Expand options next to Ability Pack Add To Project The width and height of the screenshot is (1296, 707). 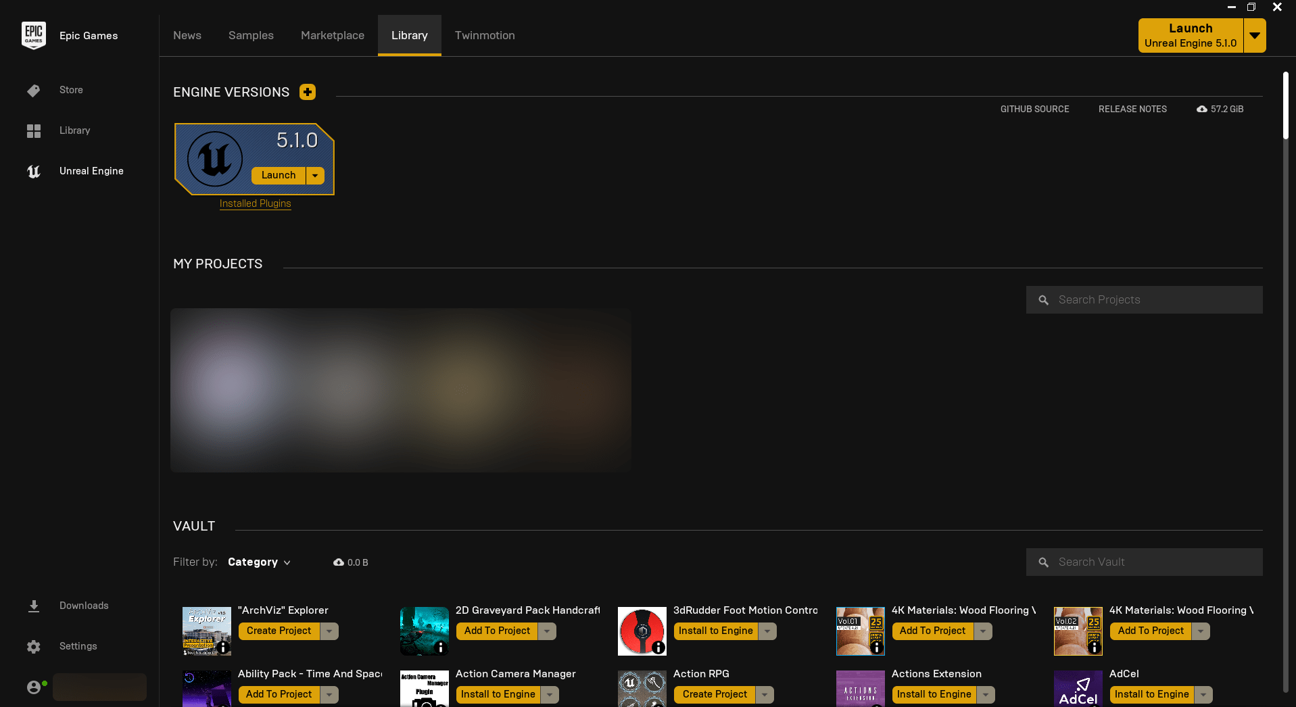[329, 695]
